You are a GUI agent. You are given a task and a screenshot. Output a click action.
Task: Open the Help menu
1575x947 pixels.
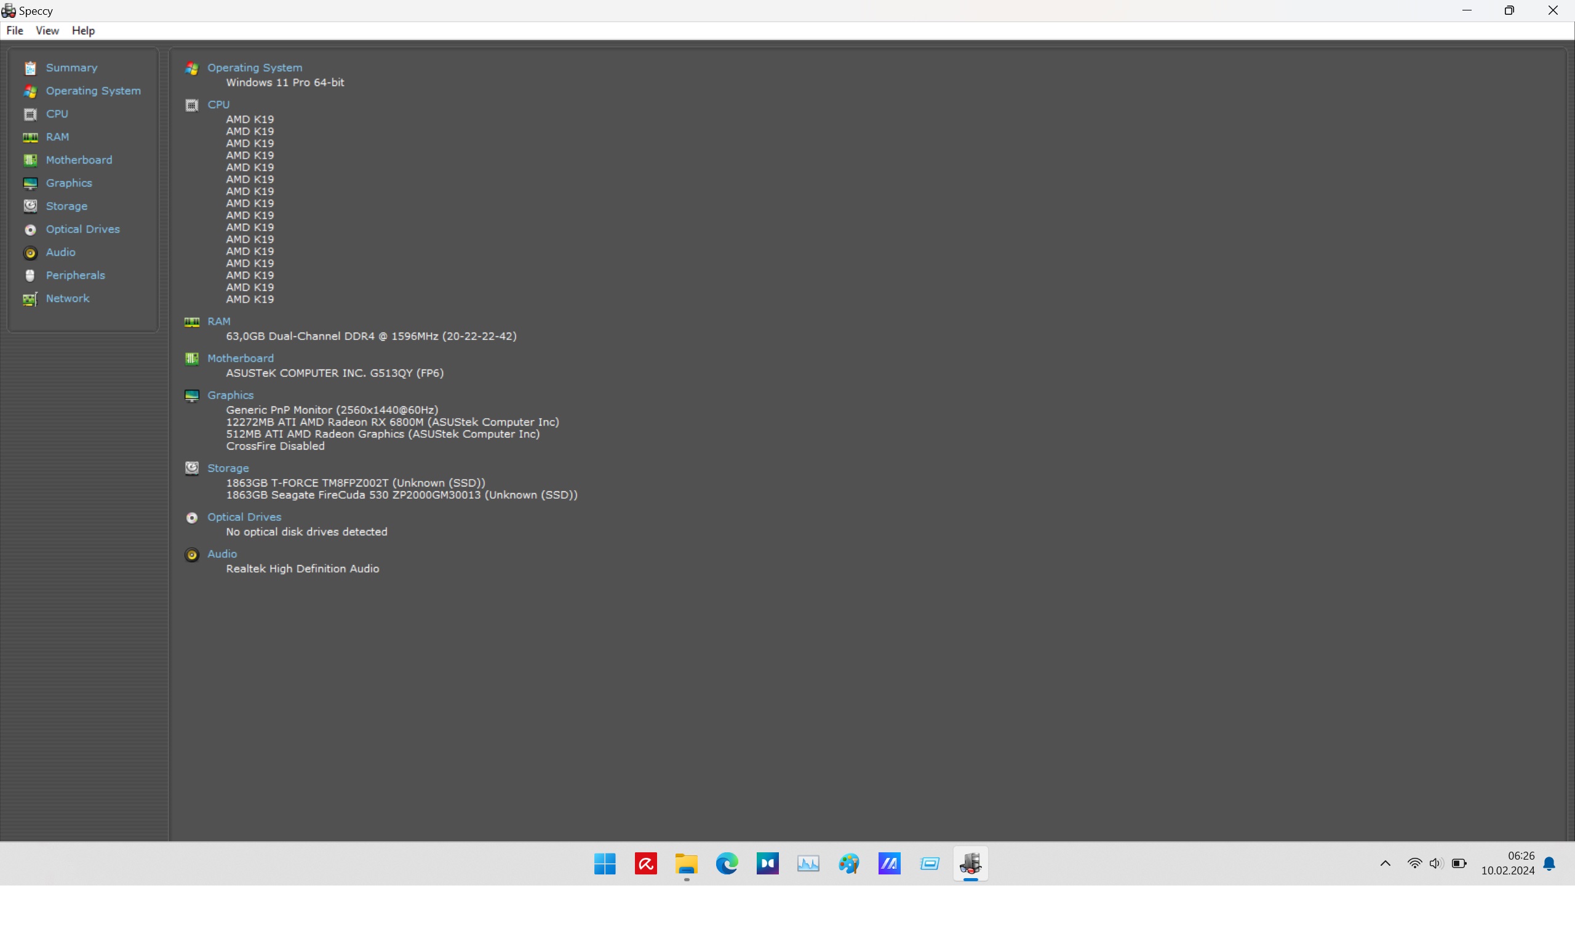tap(83, 31)
